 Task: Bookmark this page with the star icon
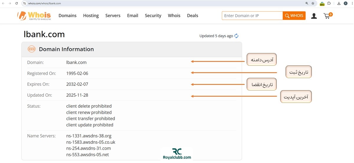[x=313, y=3]
